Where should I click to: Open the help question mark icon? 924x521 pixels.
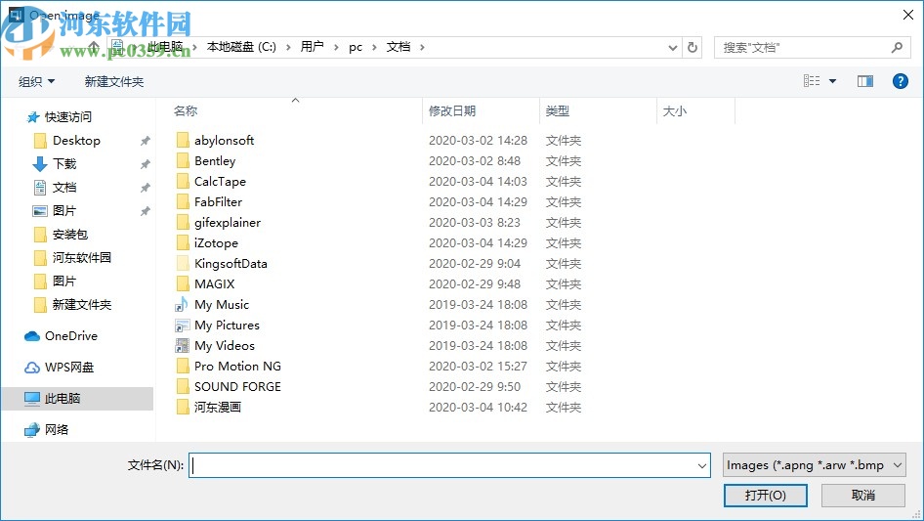(x=900, y=81)
